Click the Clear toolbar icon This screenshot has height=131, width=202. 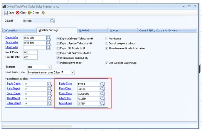click(x=18, y=13)
